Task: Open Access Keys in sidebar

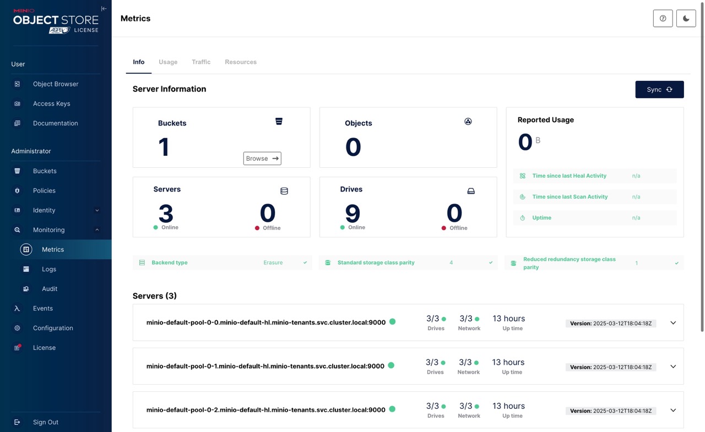Action: click(51, 103)
